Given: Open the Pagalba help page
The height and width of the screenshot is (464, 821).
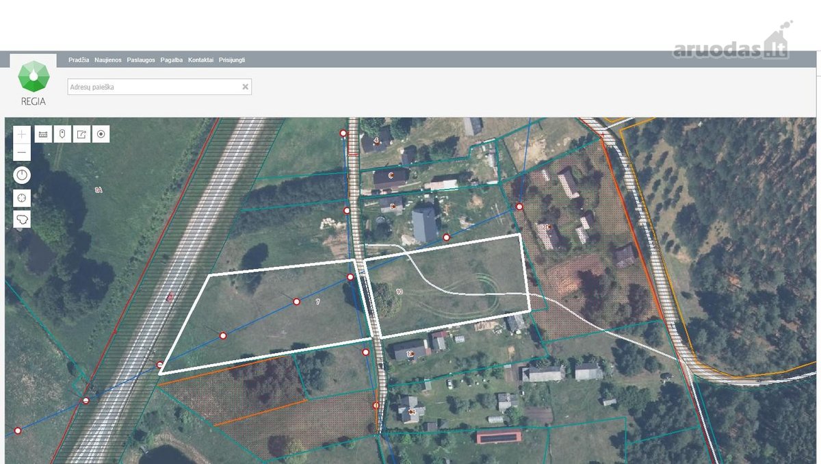Looking at the screenshot, I should pyautogui.click(x=172, y=60).
